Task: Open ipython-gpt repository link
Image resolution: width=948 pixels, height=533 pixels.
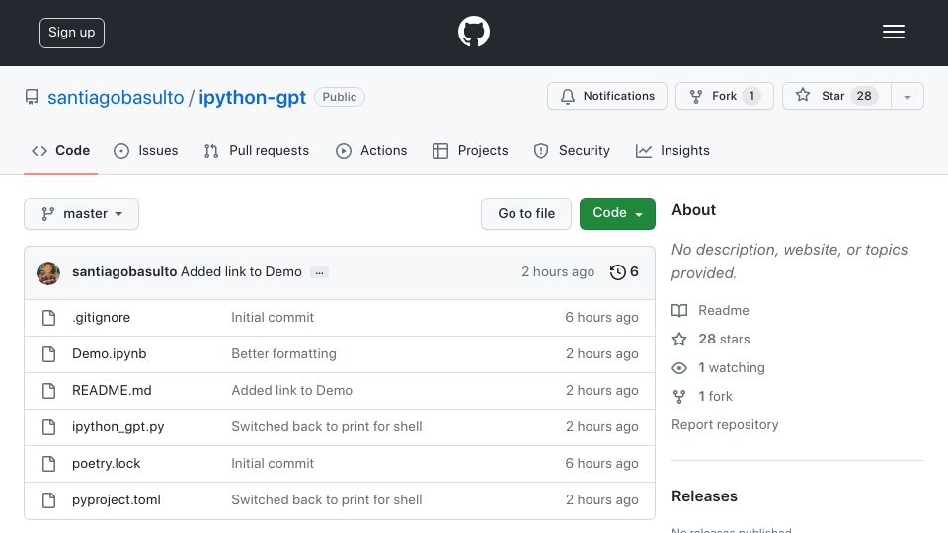Action: point(252,97)
